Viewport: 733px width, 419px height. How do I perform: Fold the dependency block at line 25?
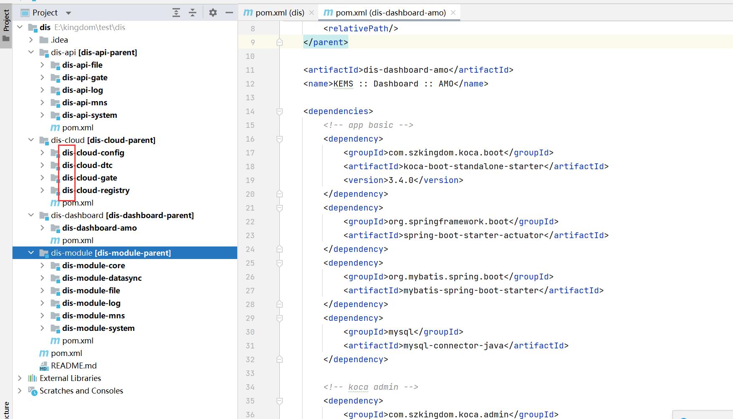(x=279, y=263)
